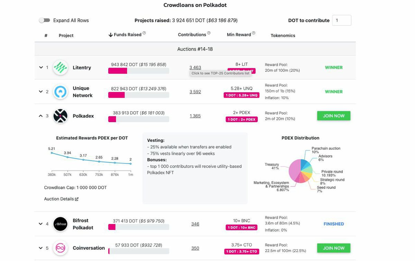Screen dimensions: 415x261
Task: Click the 1 DOT : 5.28+ UNQ badge
Action: (241, 95)
